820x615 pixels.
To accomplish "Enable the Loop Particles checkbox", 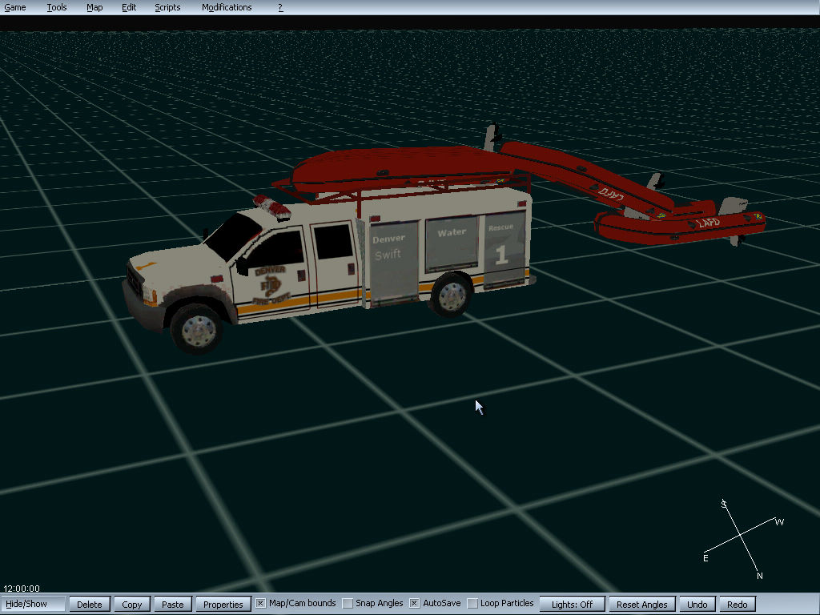I will click(x=472, y=604).
